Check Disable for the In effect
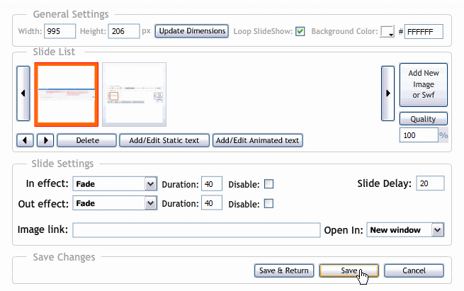Viewport: 464px width, 291px height. (x=268, y=184)
